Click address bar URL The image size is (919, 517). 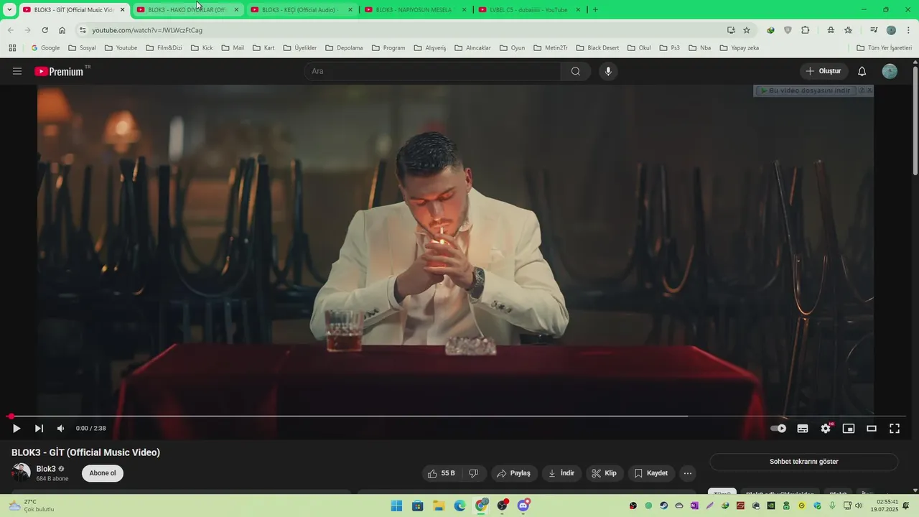point(147,30)
